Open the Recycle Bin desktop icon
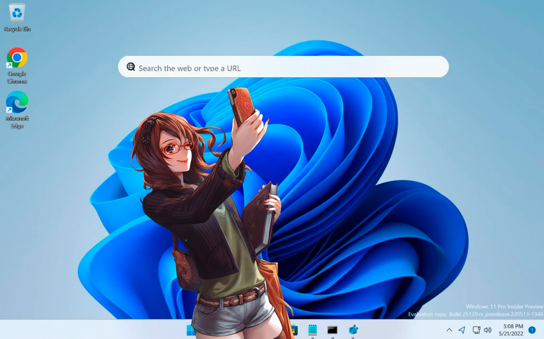 17,18
